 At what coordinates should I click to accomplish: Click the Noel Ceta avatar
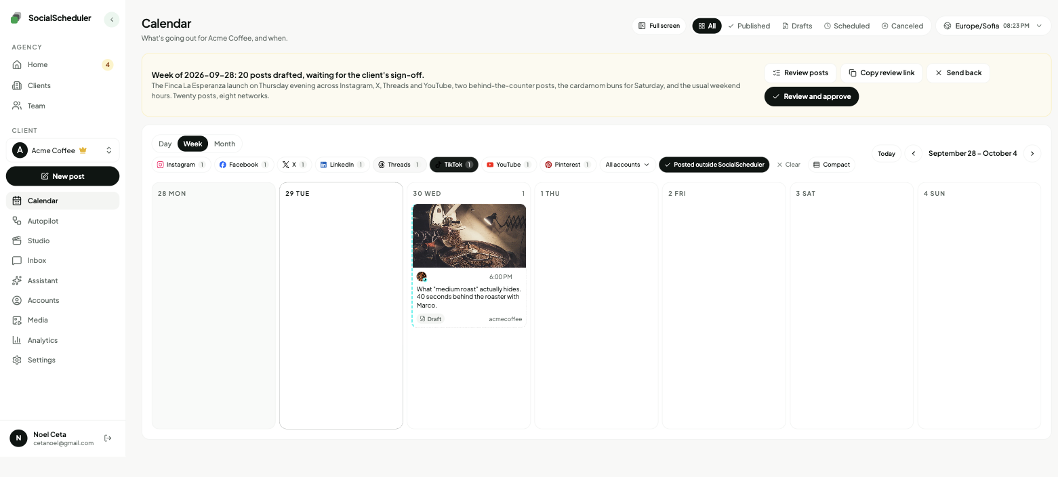[18, 438]
